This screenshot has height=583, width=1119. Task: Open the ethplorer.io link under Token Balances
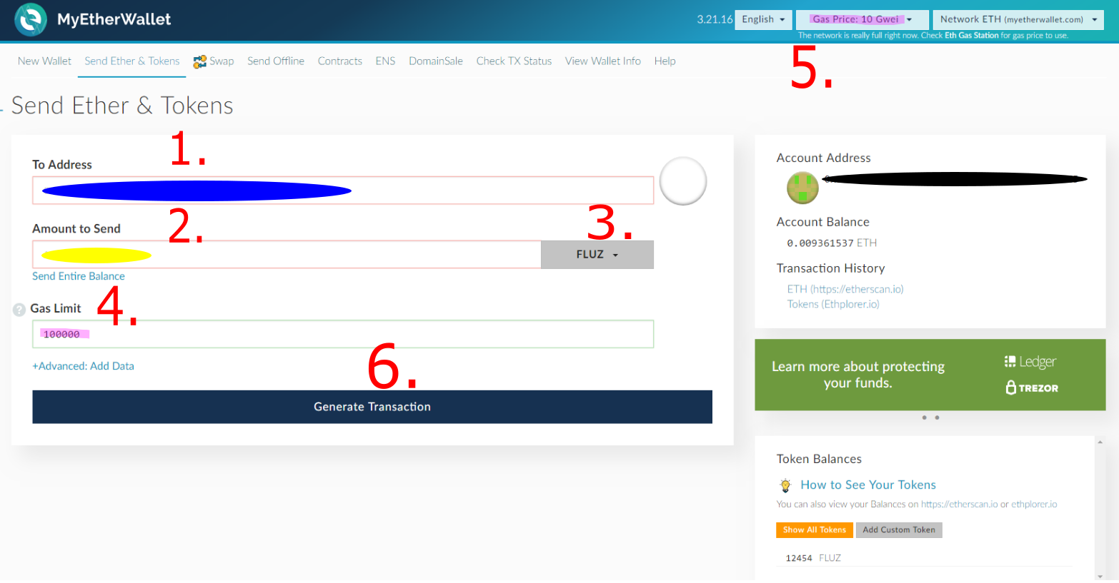(1034, 505)
